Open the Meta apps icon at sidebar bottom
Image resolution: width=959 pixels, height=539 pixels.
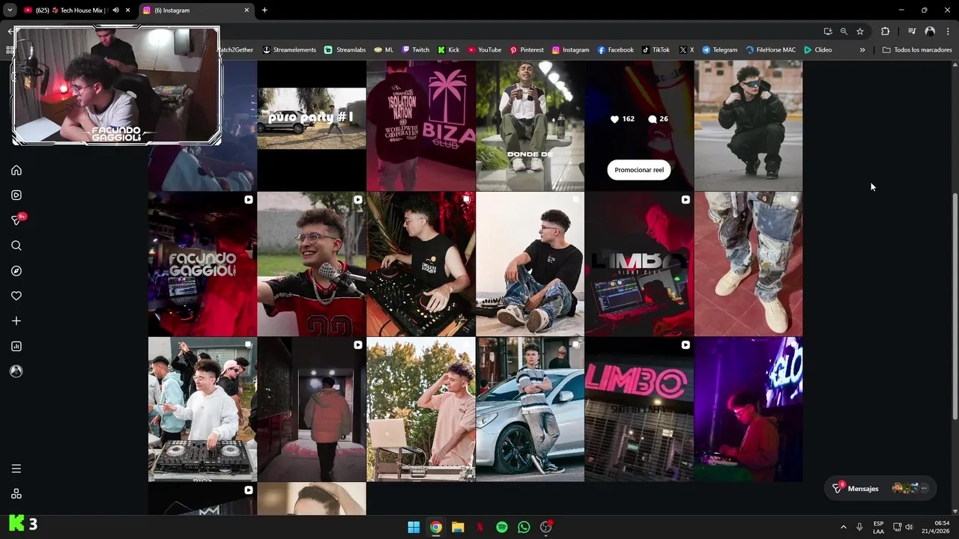(x=16, y=494)
